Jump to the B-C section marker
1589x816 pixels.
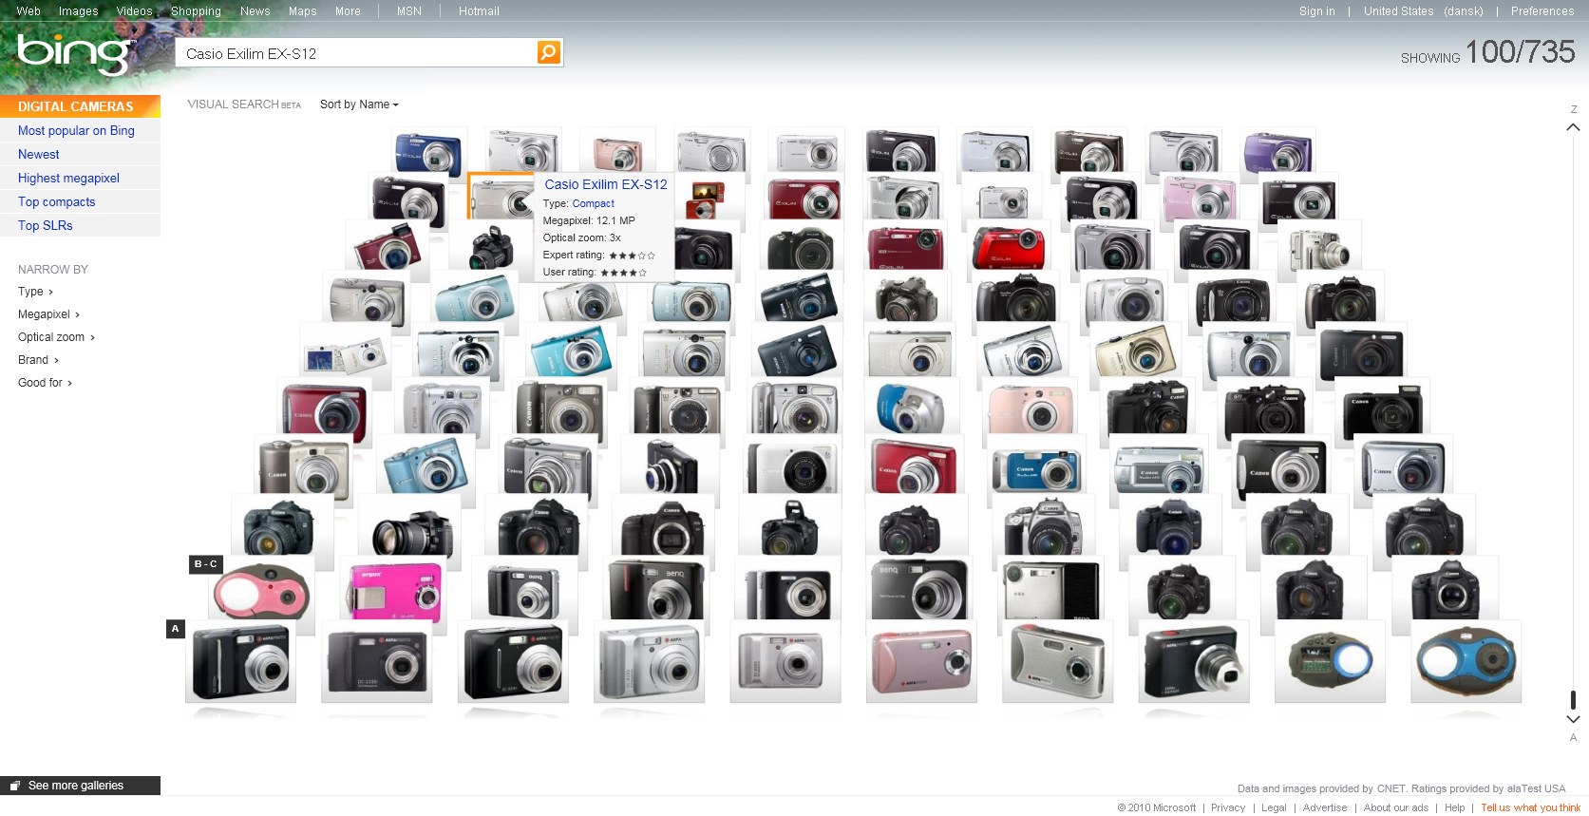coord(206,564)
